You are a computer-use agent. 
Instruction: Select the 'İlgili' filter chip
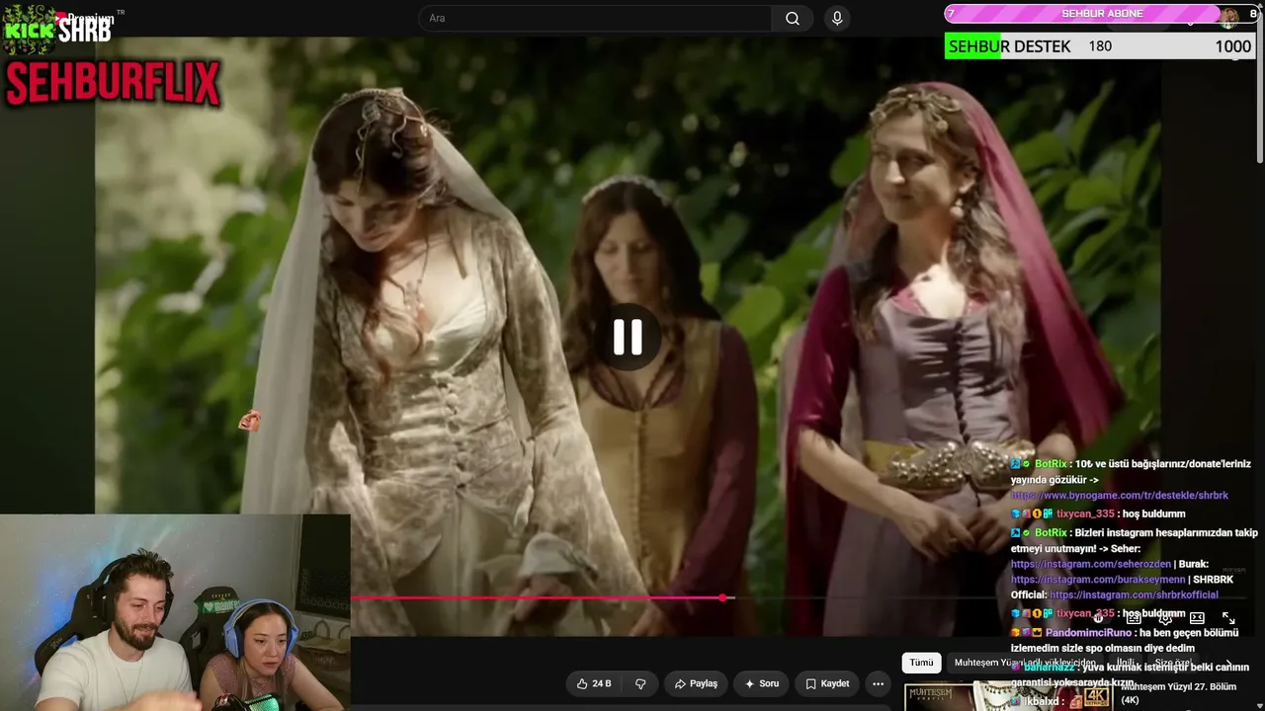click(1126, 663)
